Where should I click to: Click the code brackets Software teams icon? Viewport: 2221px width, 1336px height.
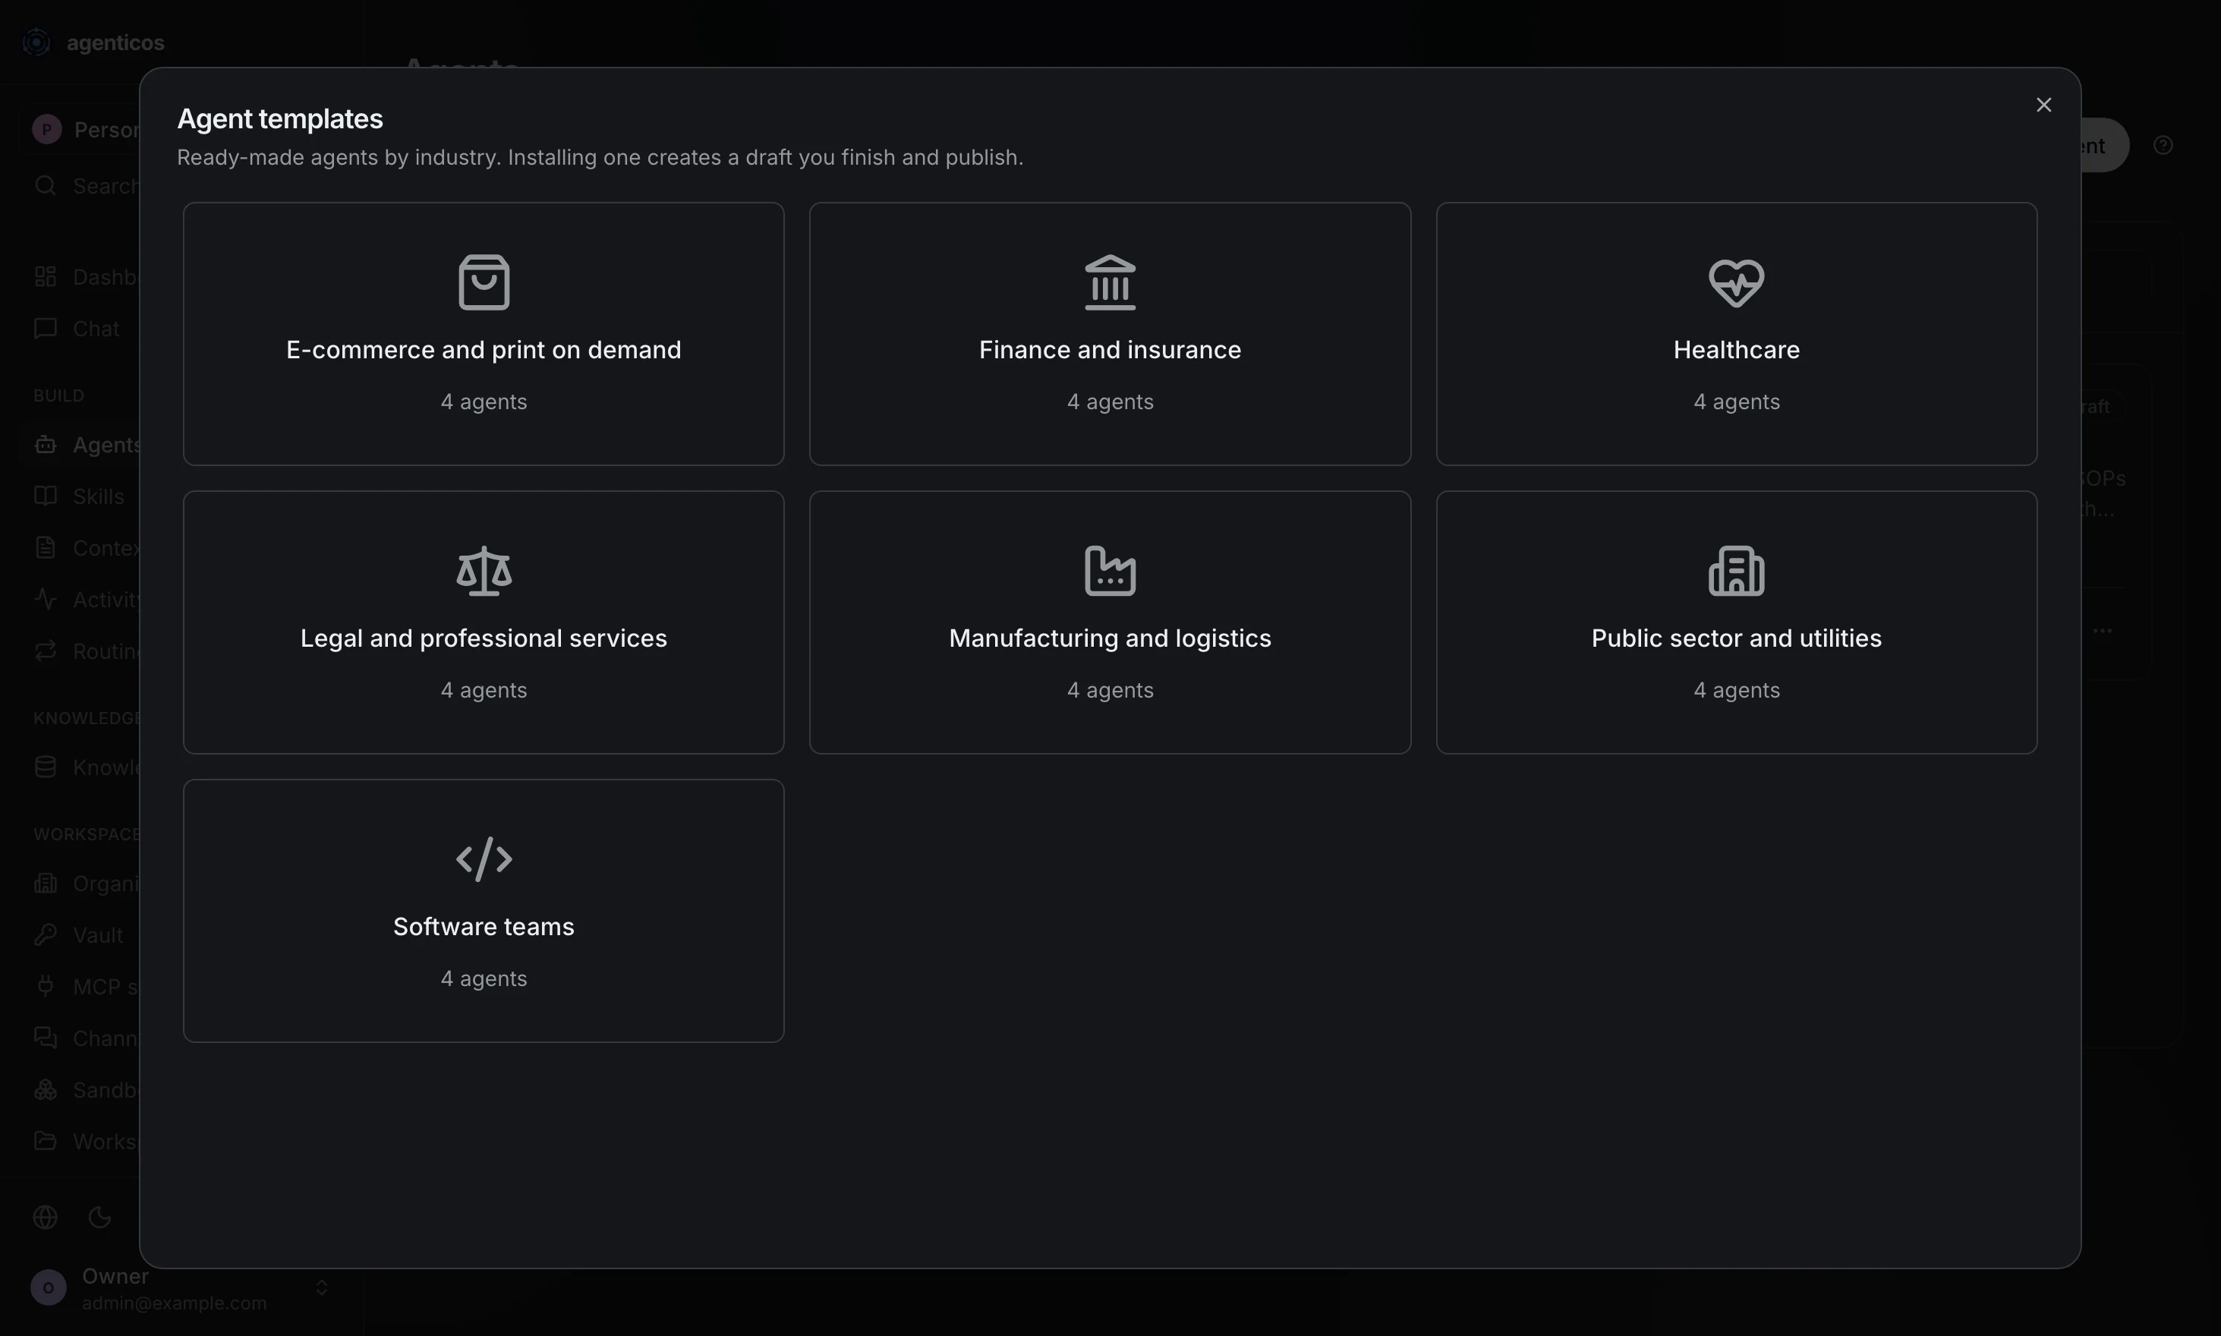[484, 859]
